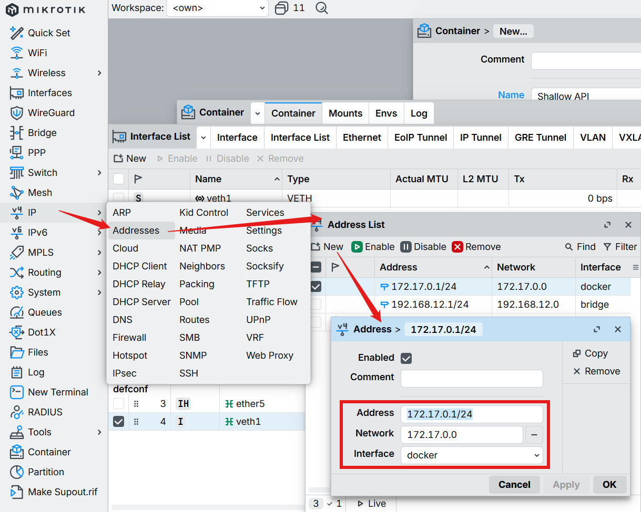This screenshot has width=641, height=512.
Task: Uncheck the 172.17.0.1/24 row checkbox
Action: [316, 287]
